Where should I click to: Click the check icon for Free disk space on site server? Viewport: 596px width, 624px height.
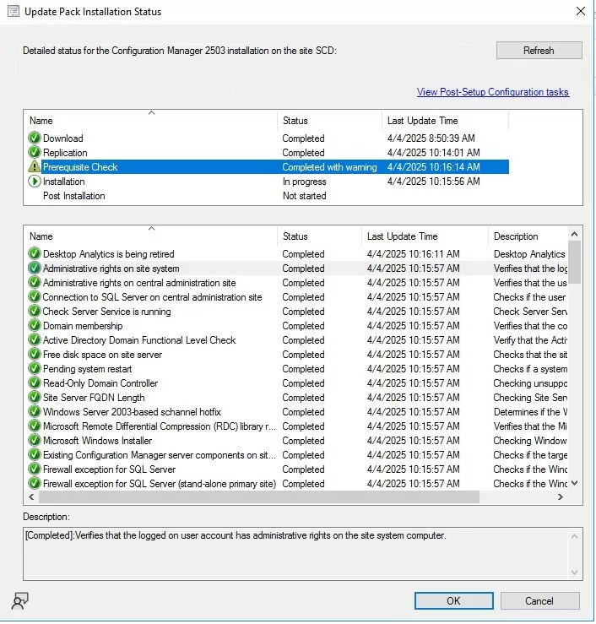(x=35, y=354)
